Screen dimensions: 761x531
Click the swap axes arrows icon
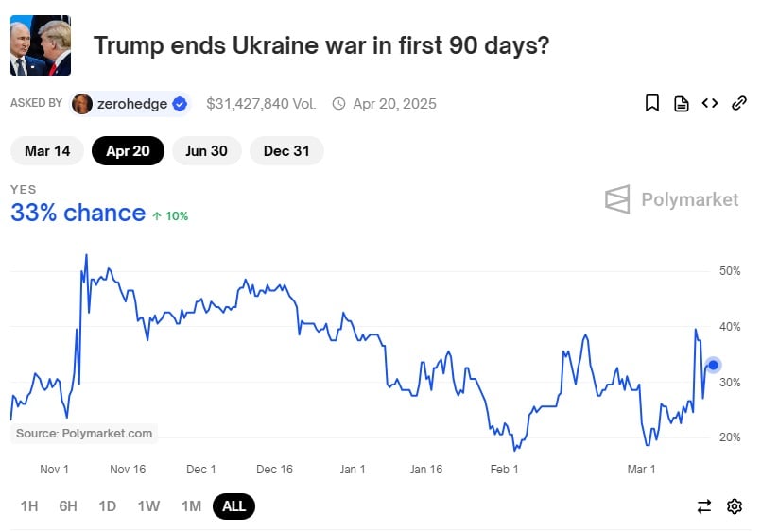coord(704,506)
